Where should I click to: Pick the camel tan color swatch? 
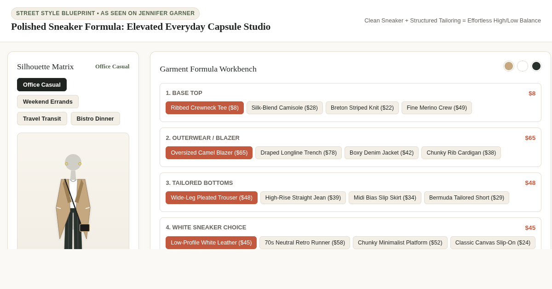pyautogui.click(x=509, y=66)
